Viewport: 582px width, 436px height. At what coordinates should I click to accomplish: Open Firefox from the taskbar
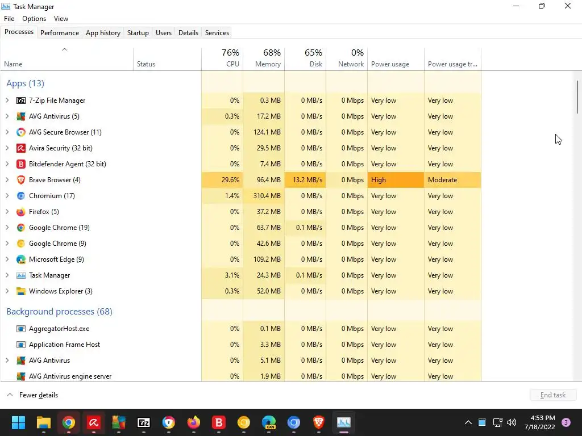click(x=193, y=422)
